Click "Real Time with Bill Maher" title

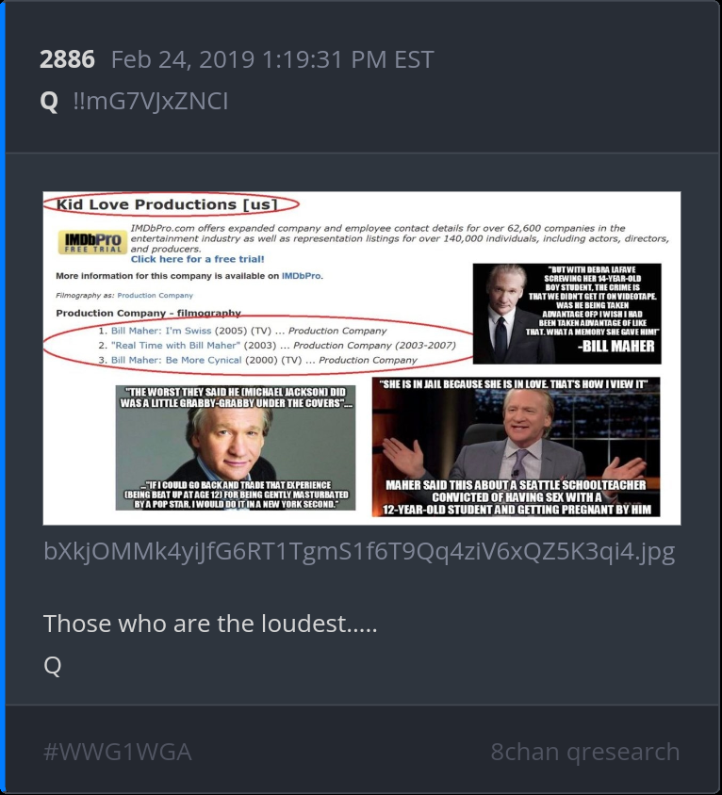[x=175, y=346]
